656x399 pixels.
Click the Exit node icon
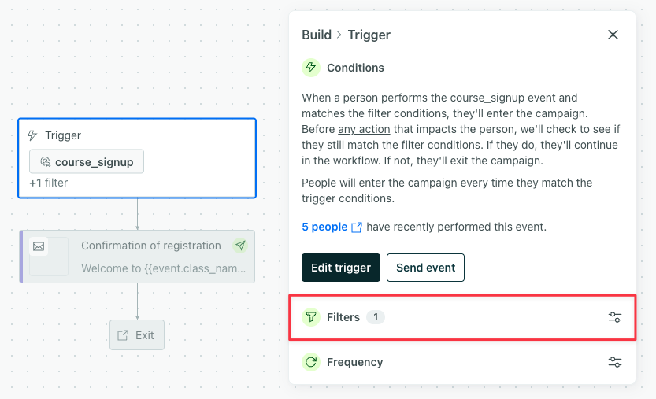123,335
